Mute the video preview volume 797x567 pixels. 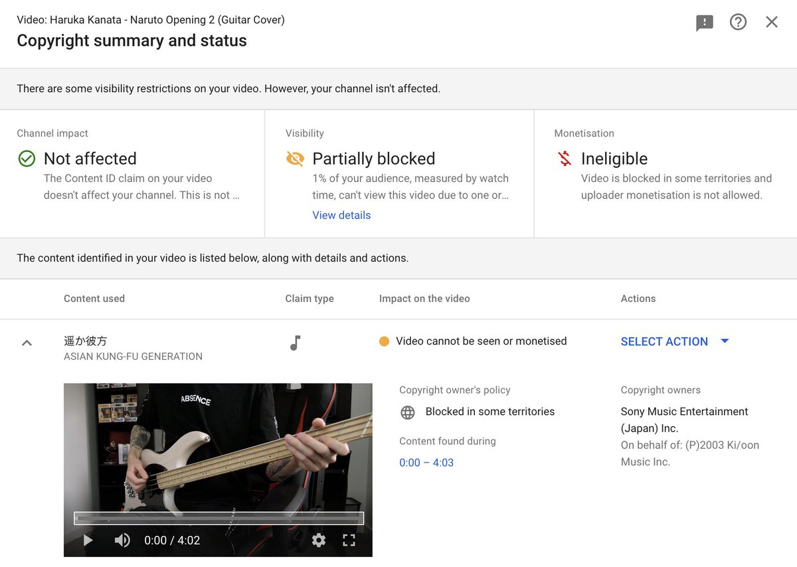point(122,540)
